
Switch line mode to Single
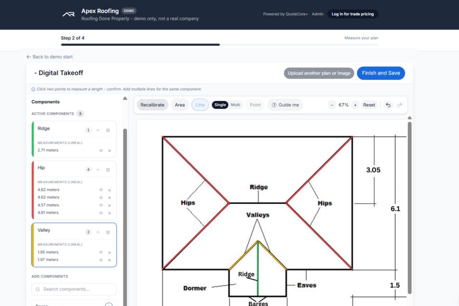(220, 105)
